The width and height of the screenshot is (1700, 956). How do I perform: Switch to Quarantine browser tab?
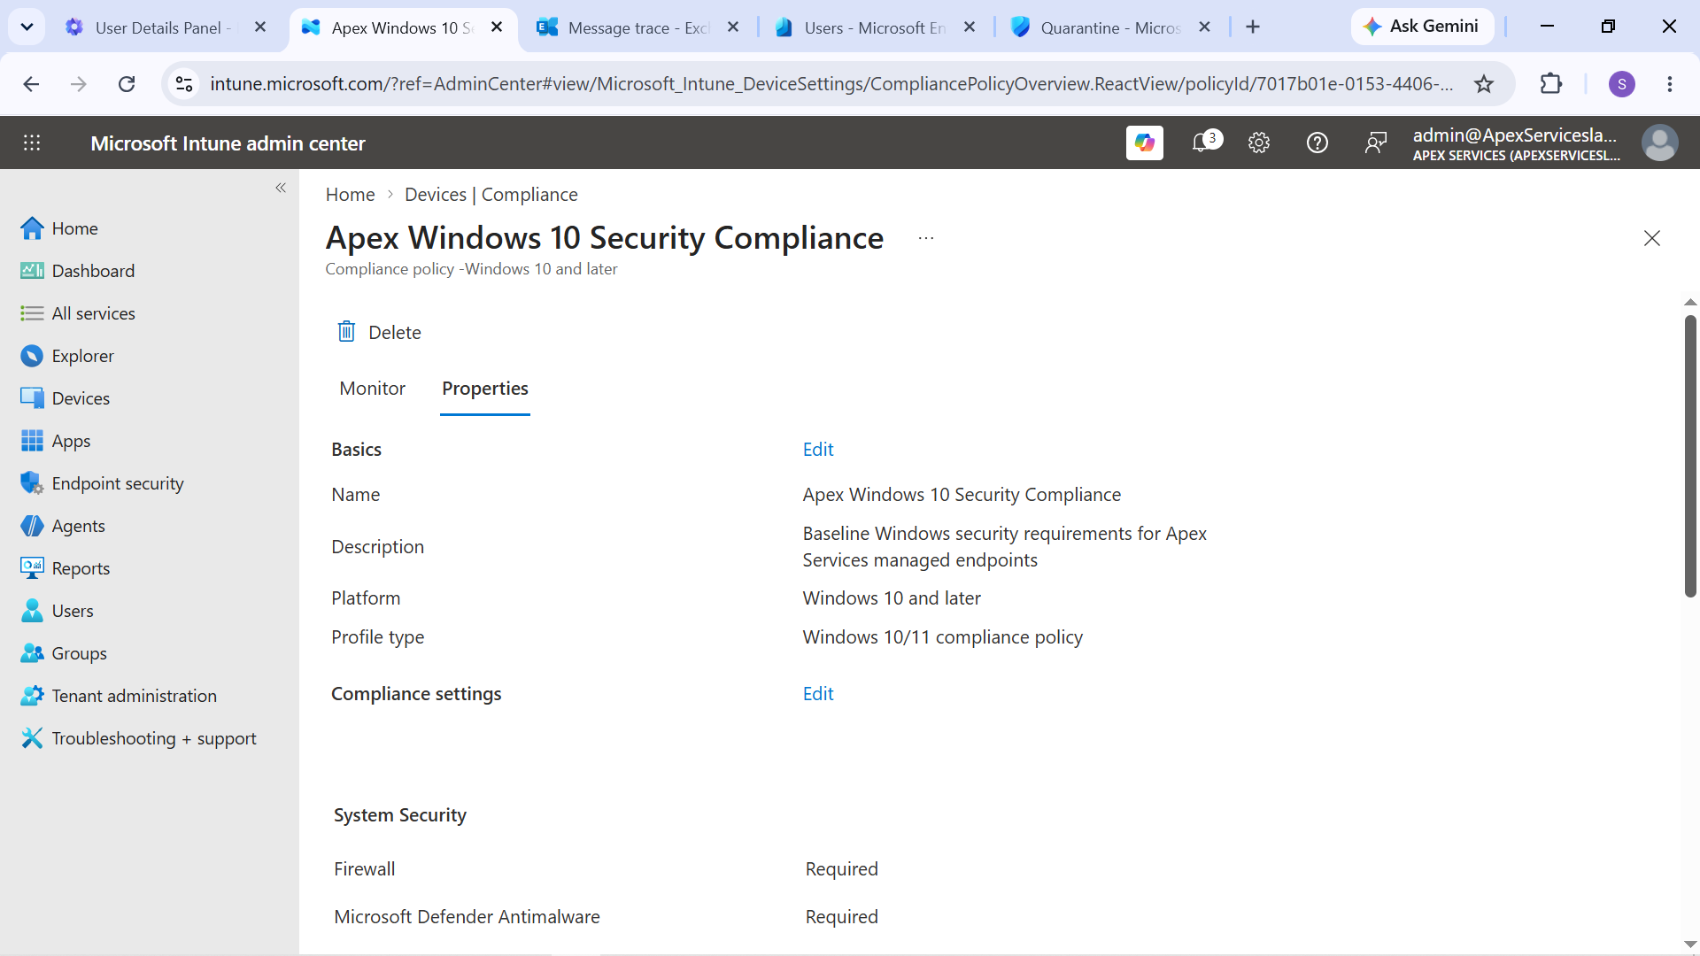(x=1110, y=27)
